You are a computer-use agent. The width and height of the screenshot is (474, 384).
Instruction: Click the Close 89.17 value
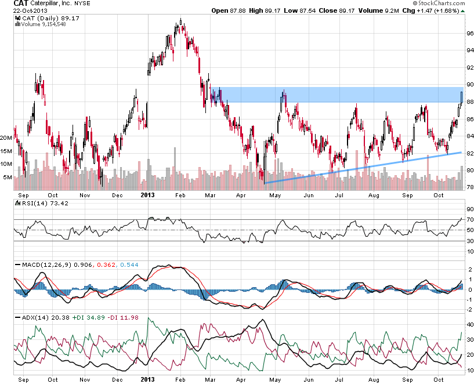coord(336,10)
